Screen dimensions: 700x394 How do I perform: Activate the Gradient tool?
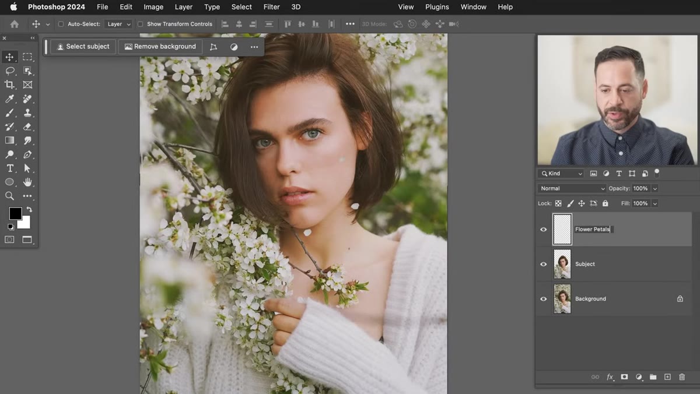tap(10, 140)
